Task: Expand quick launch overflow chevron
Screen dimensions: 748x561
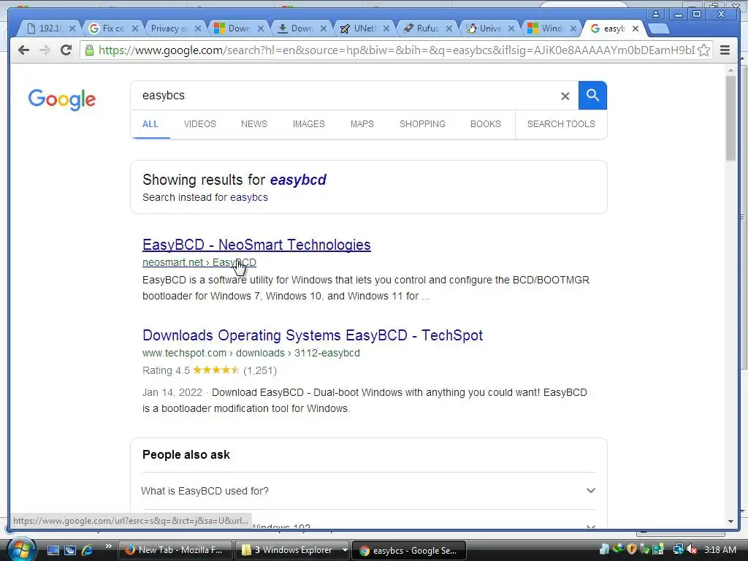Action: (x=109, y=546)
